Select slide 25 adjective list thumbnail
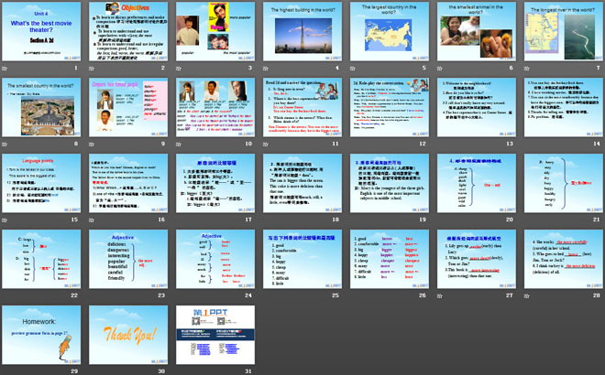The image size is (605, 375). 302,259
